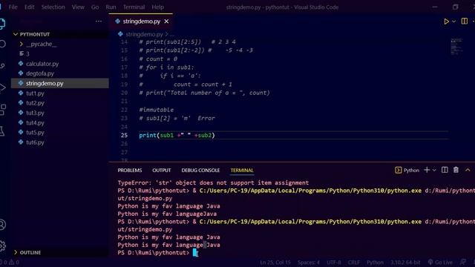475x267 pixels.
Task: Open the Selection menu
Action: pos(53,7)
